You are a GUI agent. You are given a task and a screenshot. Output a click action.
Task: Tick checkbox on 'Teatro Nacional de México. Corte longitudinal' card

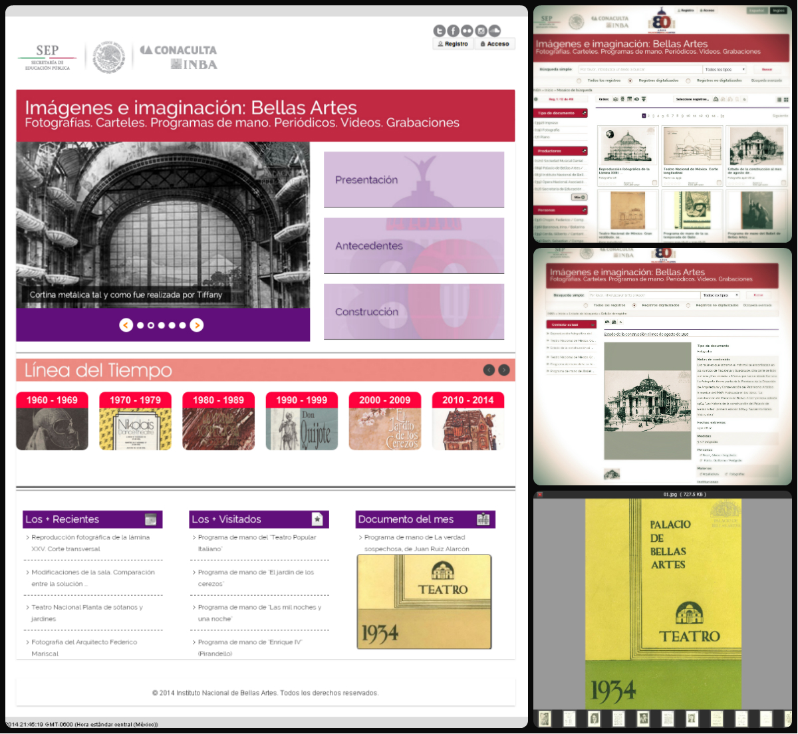pos(719,183)
